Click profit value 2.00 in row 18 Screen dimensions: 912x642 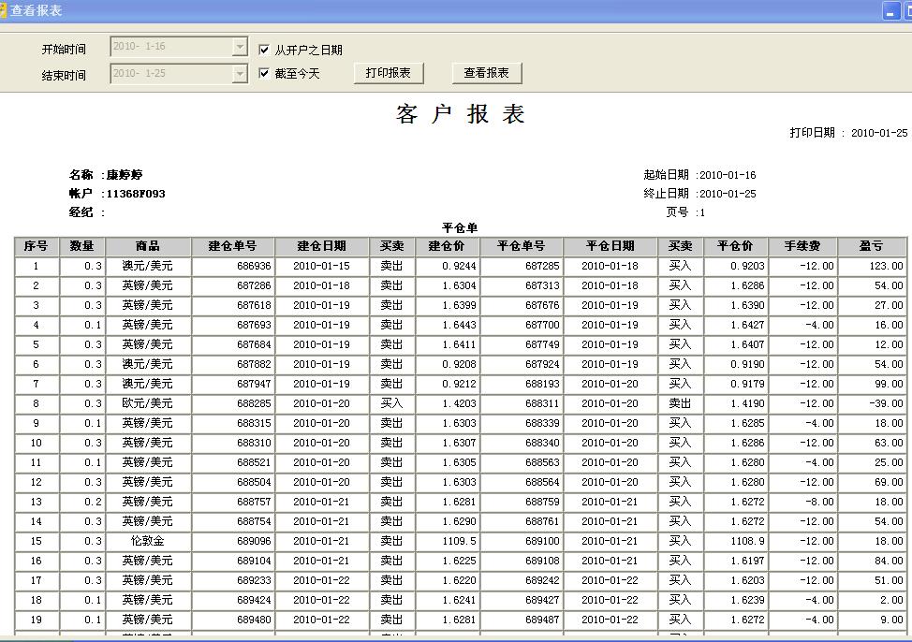click(x=891, y=600)
